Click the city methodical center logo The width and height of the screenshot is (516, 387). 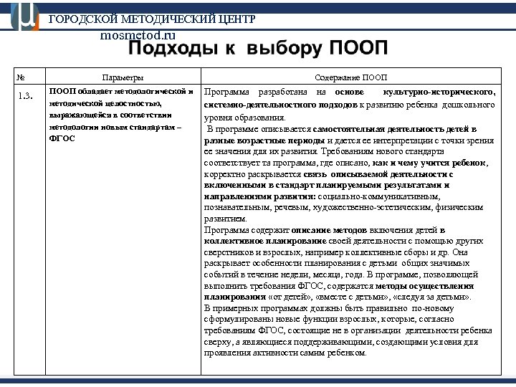coord(24,16)
